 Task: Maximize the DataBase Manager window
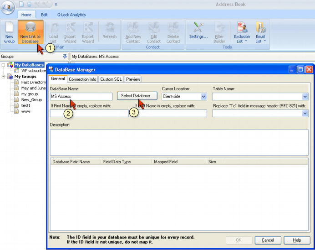click(x=300, y=70)
